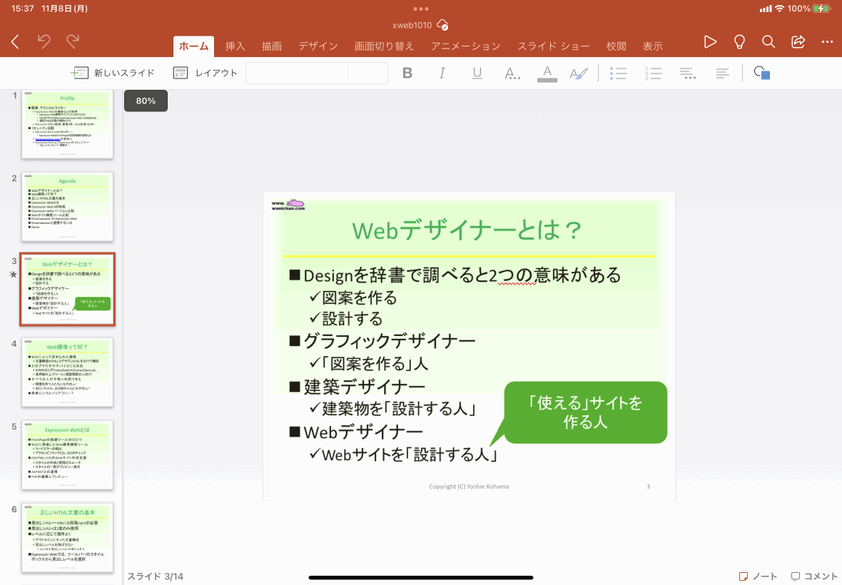Switch to the 描画 tab

[272, 46]
